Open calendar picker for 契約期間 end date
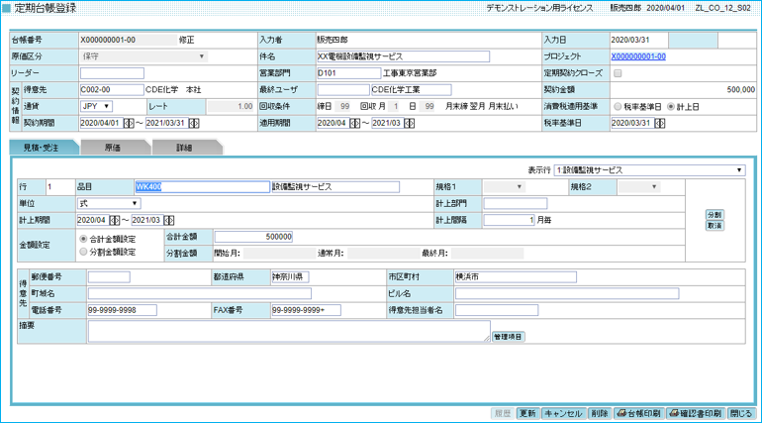This screenshot has height=423, width=762. (x=193, y=124)
